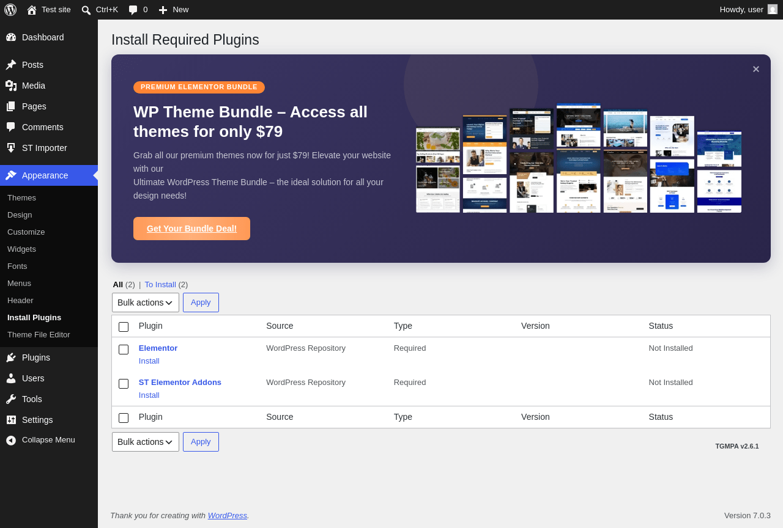Open the Elementor plugin name link
The width and height of the screenshot is (783, 528).
point(158,348)
